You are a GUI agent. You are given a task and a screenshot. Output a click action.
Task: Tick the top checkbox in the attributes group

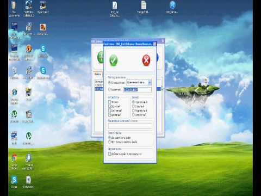109,102
